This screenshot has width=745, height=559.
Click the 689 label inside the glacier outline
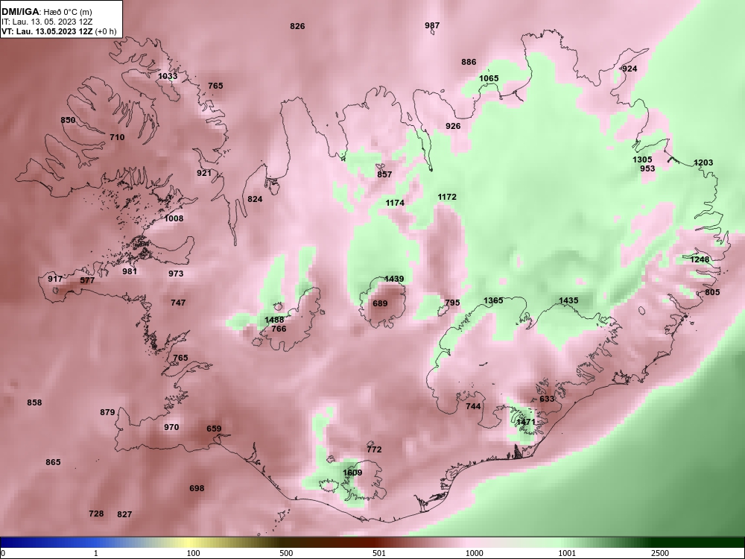[x=380, y=303]
